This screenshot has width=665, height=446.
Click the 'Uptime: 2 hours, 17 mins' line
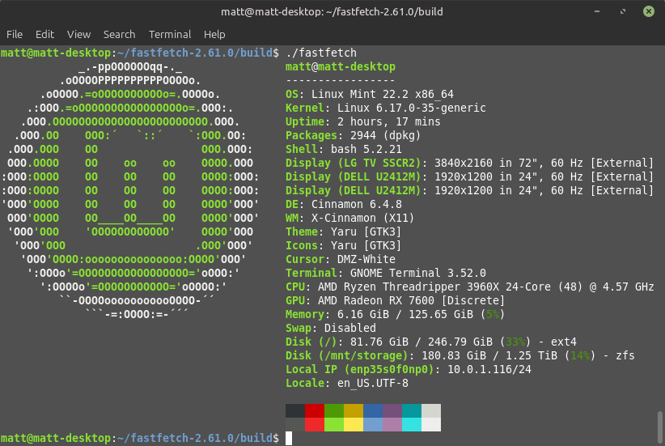pyautogui.click(x=363, y=121)
